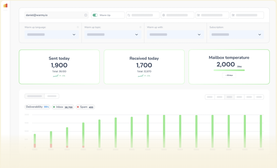This screenshot has width=277, height=168.
Task: Open the Warm up topic dropdown
Action: [x=113, y=34]
